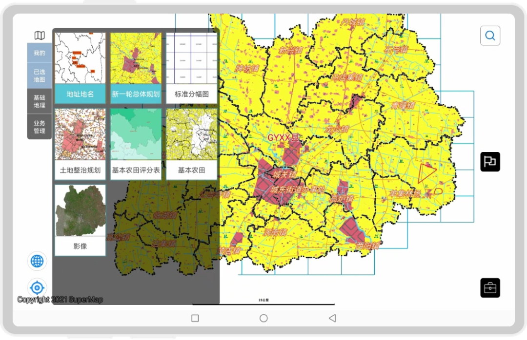Tap the Android recent apps square
527x340 pixels.
[x=195, y=318]
